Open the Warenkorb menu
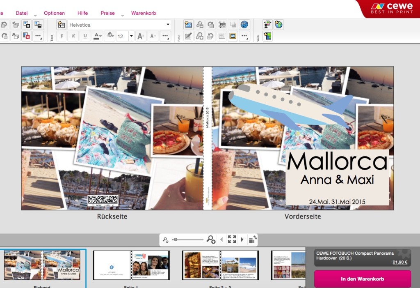 pyautogui.click(x=144, y=13)
